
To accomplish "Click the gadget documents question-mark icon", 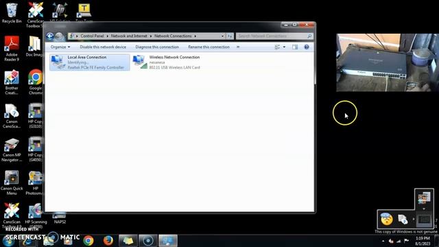I will tap(403, 220).
